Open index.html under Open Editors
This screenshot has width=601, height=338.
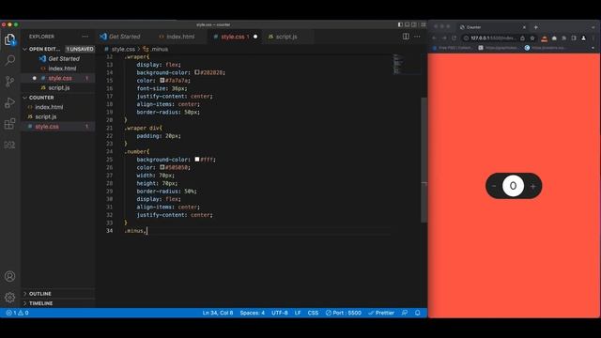click(x=58, y=69)
